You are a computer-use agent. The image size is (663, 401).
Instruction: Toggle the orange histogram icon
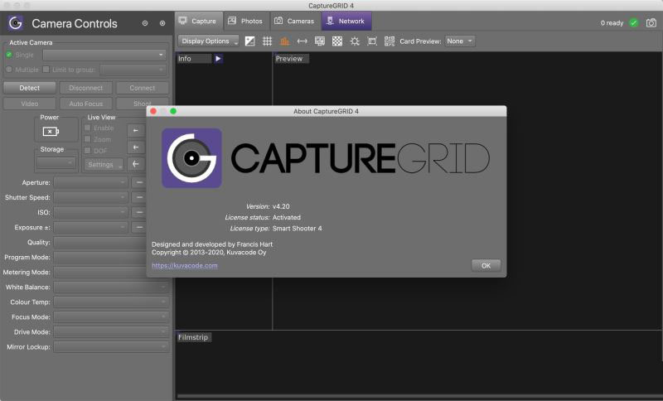(x=284, y=41)
